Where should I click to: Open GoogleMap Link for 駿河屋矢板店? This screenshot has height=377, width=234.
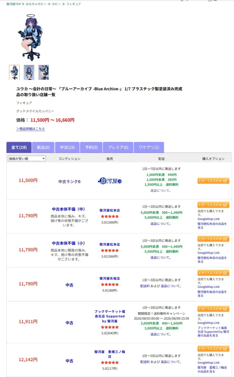[209, 287]
